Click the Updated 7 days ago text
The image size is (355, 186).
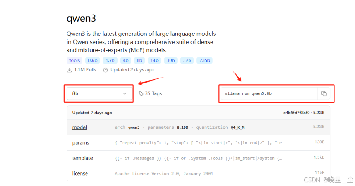[x=92, y=113]
